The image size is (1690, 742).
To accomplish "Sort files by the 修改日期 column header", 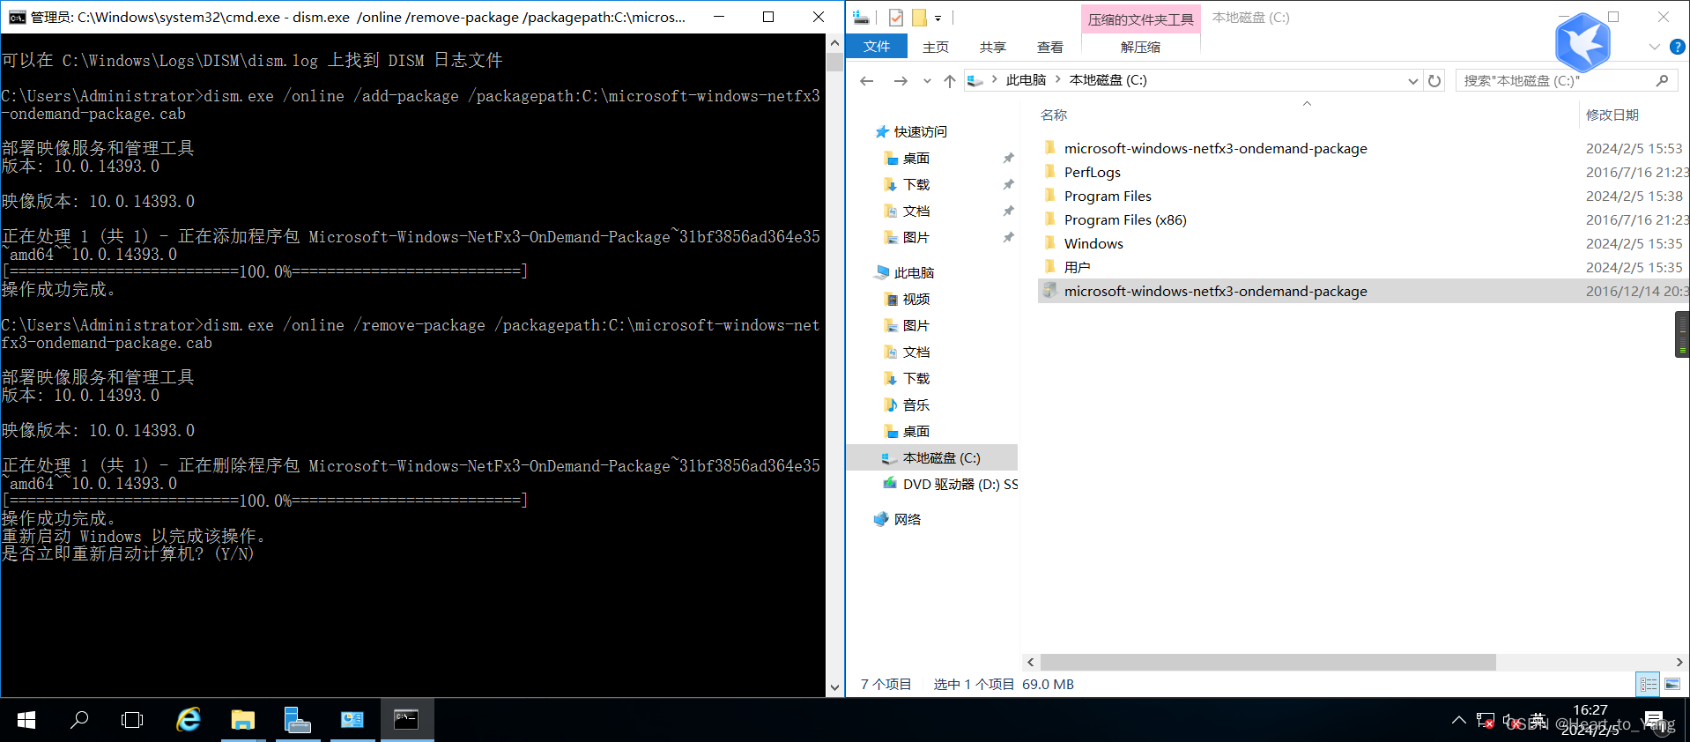I will tap(1612, 115).
